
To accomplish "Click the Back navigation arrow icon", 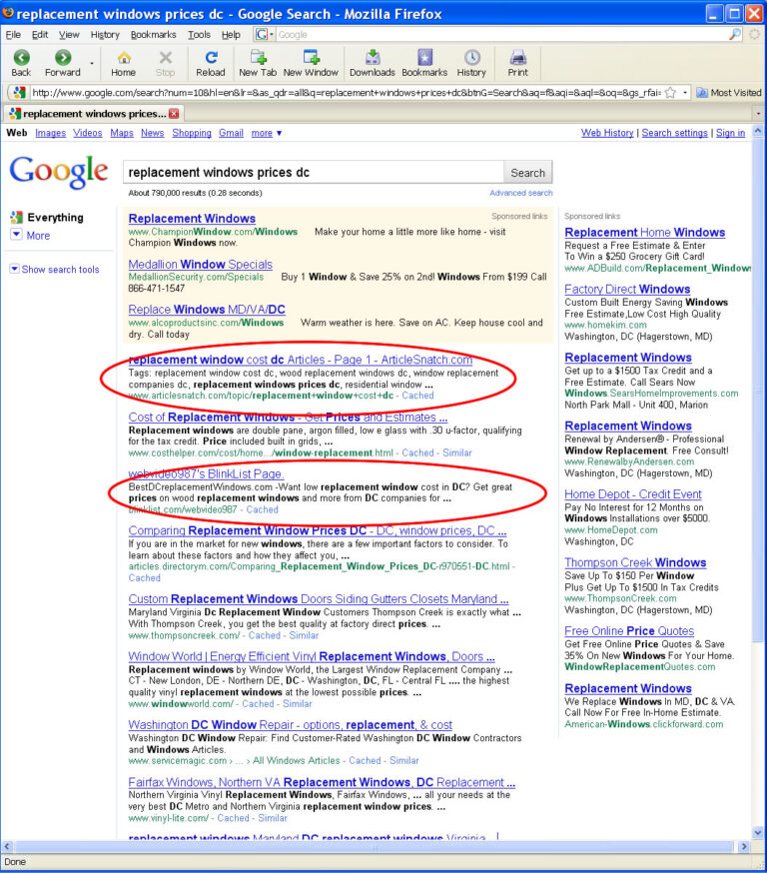I will [21, 57].
